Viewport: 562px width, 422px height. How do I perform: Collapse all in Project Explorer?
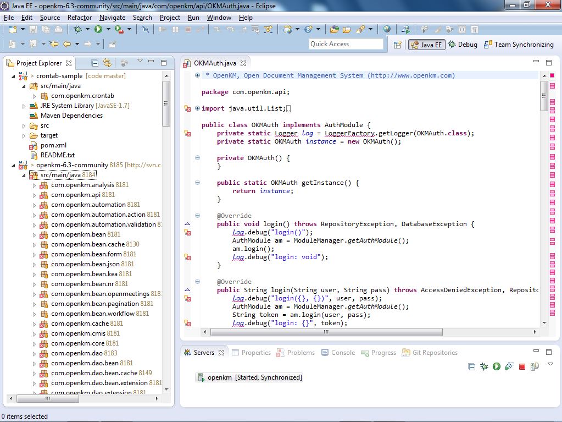[x=95, y=63]
